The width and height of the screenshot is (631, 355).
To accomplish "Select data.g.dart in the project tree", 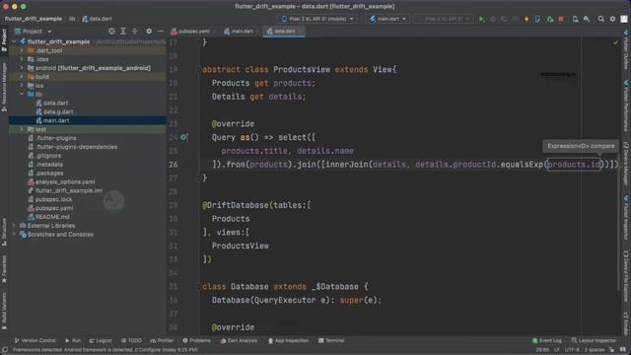I will [58, 111].
